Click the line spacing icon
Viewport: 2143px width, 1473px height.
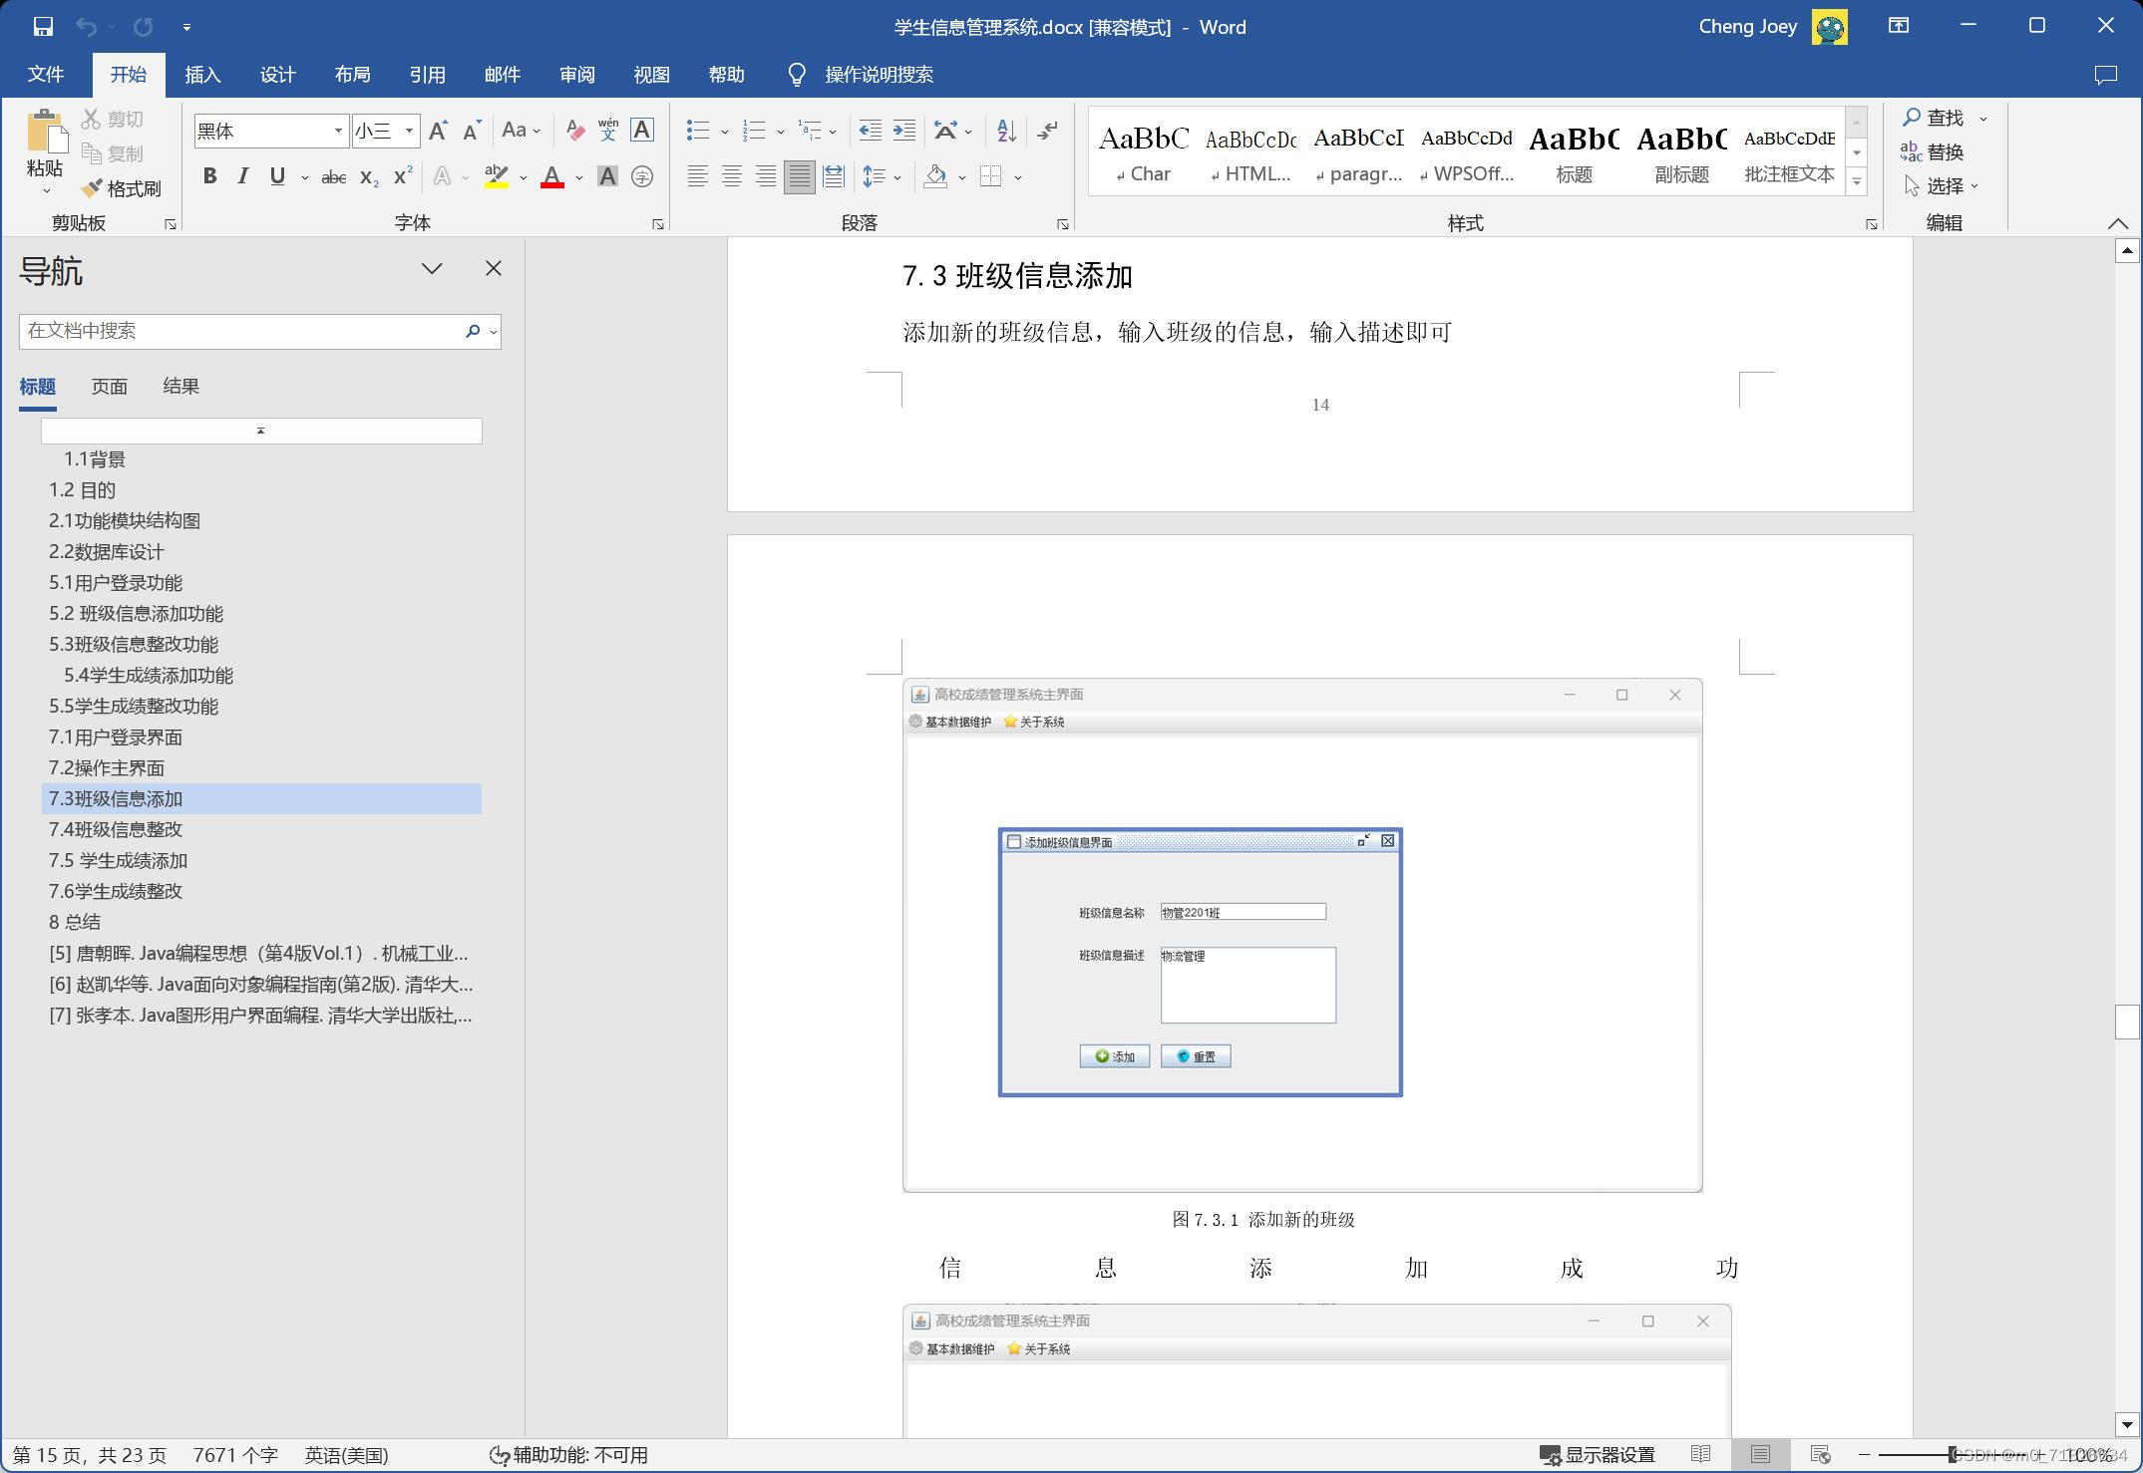tap(874, 177)
